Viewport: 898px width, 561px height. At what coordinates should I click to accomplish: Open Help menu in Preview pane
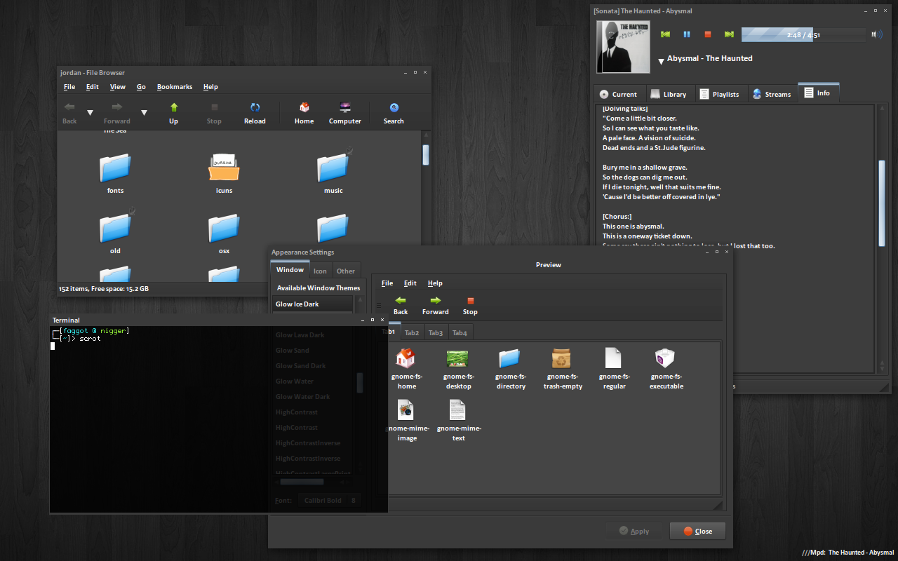435,283
